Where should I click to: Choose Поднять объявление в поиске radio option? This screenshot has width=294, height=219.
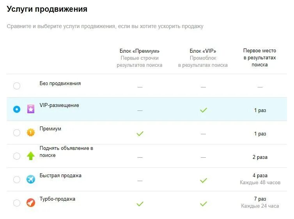(17, 156)
